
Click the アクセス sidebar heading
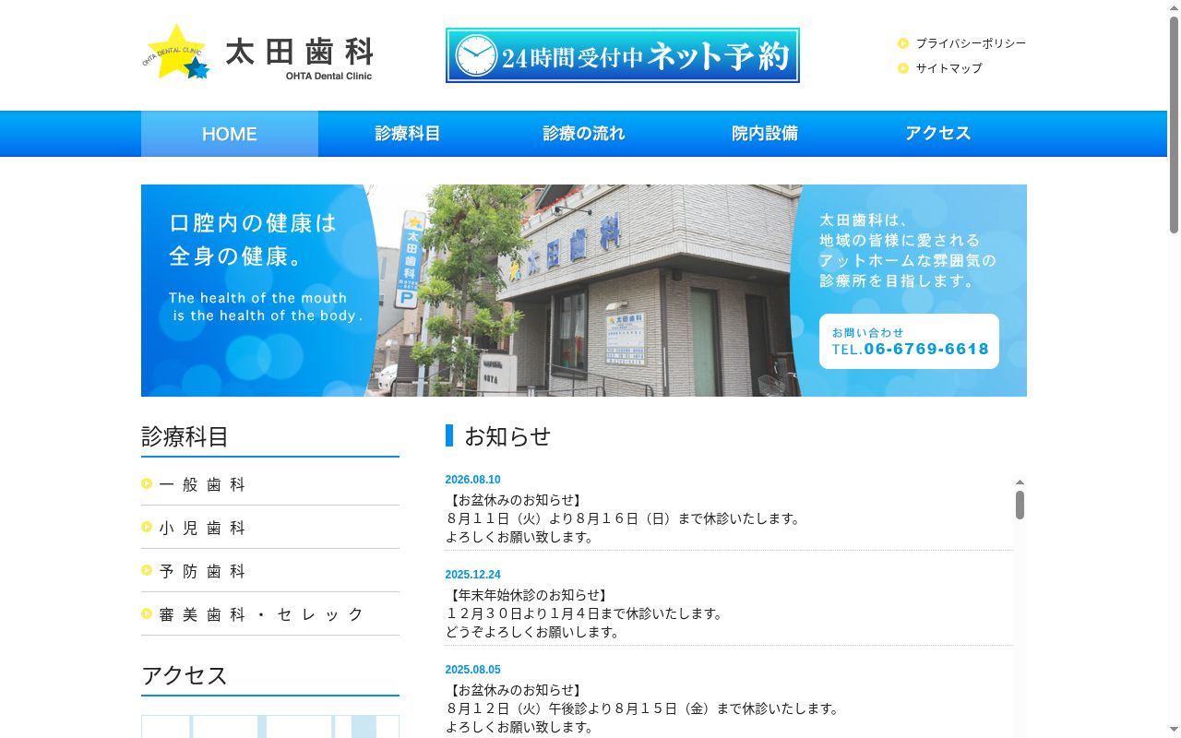coord(185,675)
